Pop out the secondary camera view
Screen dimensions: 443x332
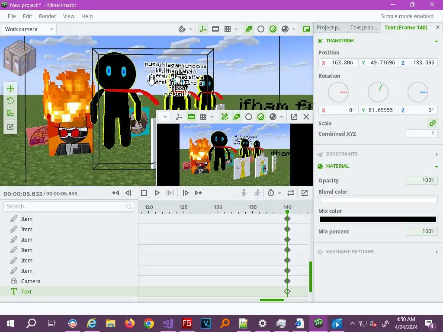[294, 117]
